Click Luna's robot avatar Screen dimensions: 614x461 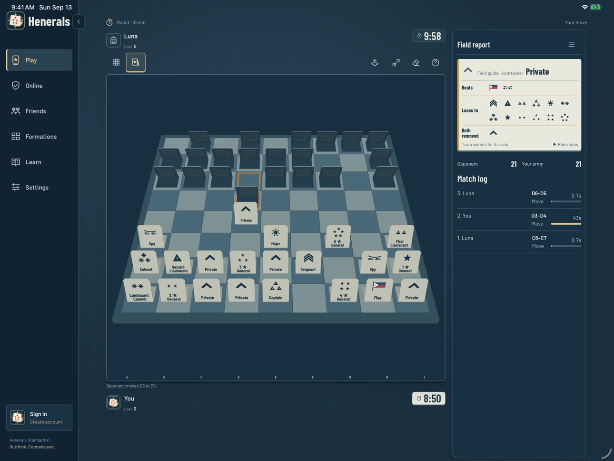point(113,40)
